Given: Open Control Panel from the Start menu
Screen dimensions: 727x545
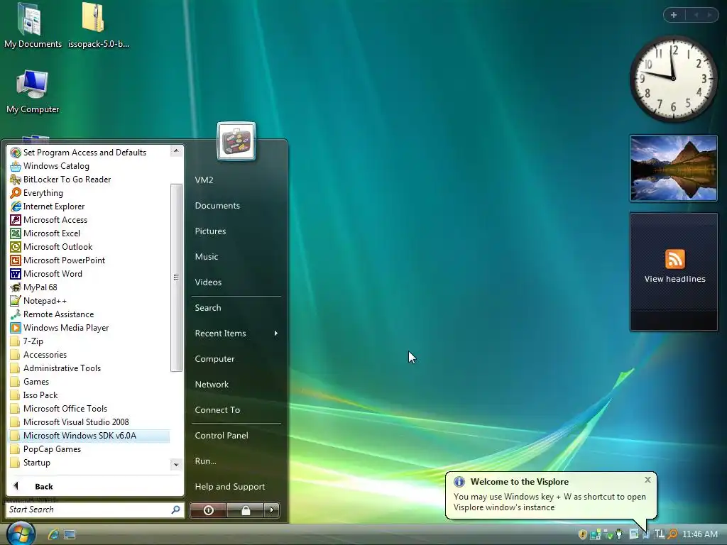Looking at the screenshot, I should [236, 435].
